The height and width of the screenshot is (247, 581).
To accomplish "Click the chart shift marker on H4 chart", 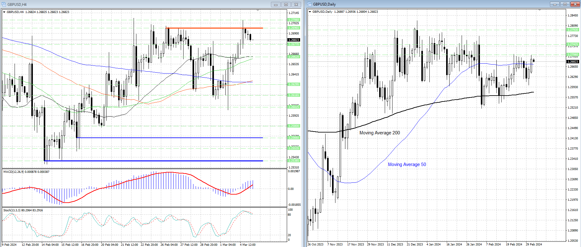I will 258,10.
